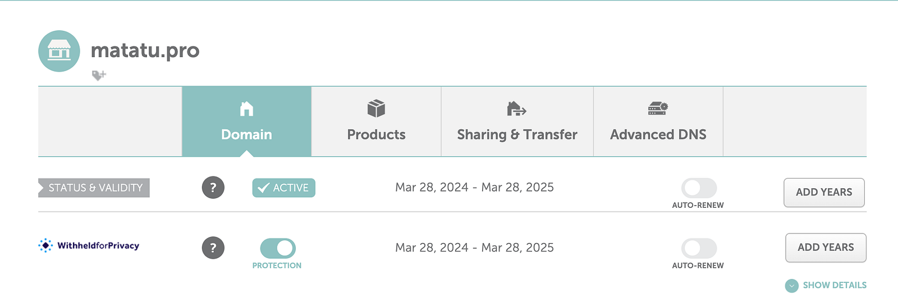Click the Products box icon
This screenshot has width=898, height=308.
tap(376, 108)
